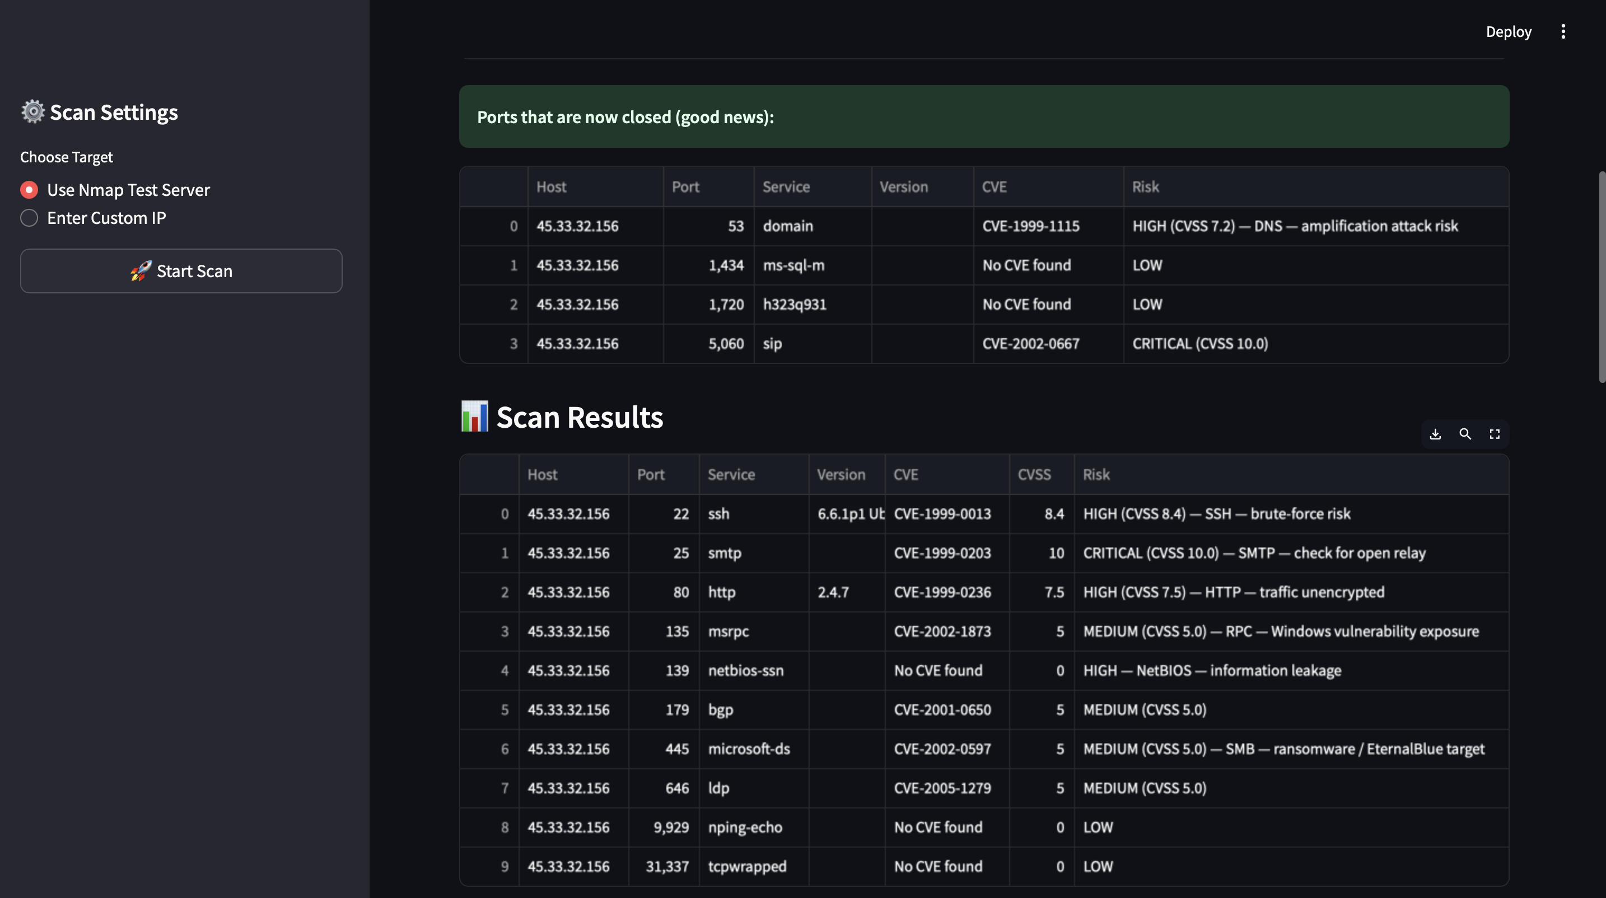Viewport: 1606px width, 898px height.
Task: Click the bgp service cell
Action: pos(754,710)
